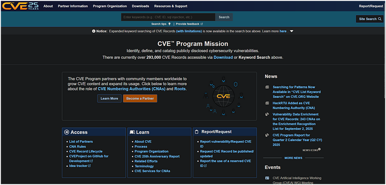386x185 pixels.
Task: Open Request CVE Record be published/updated link
Action: pos(227,154)
